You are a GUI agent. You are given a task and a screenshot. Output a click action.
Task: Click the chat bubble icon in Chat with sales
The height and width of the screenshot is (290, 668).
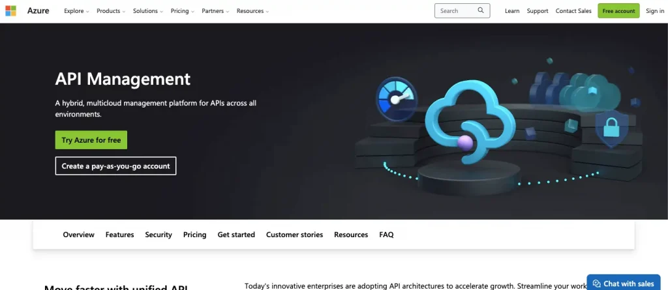596,283
